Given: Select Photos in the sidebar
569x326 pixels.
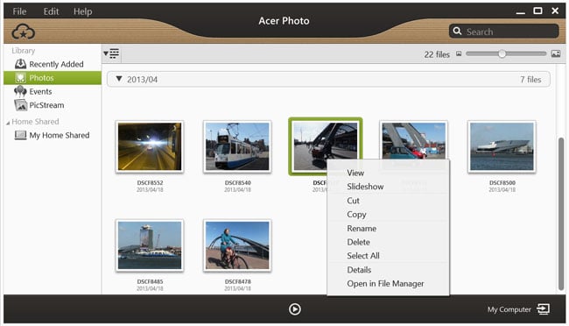Looking at the screenshot, I should coord(53,78).
